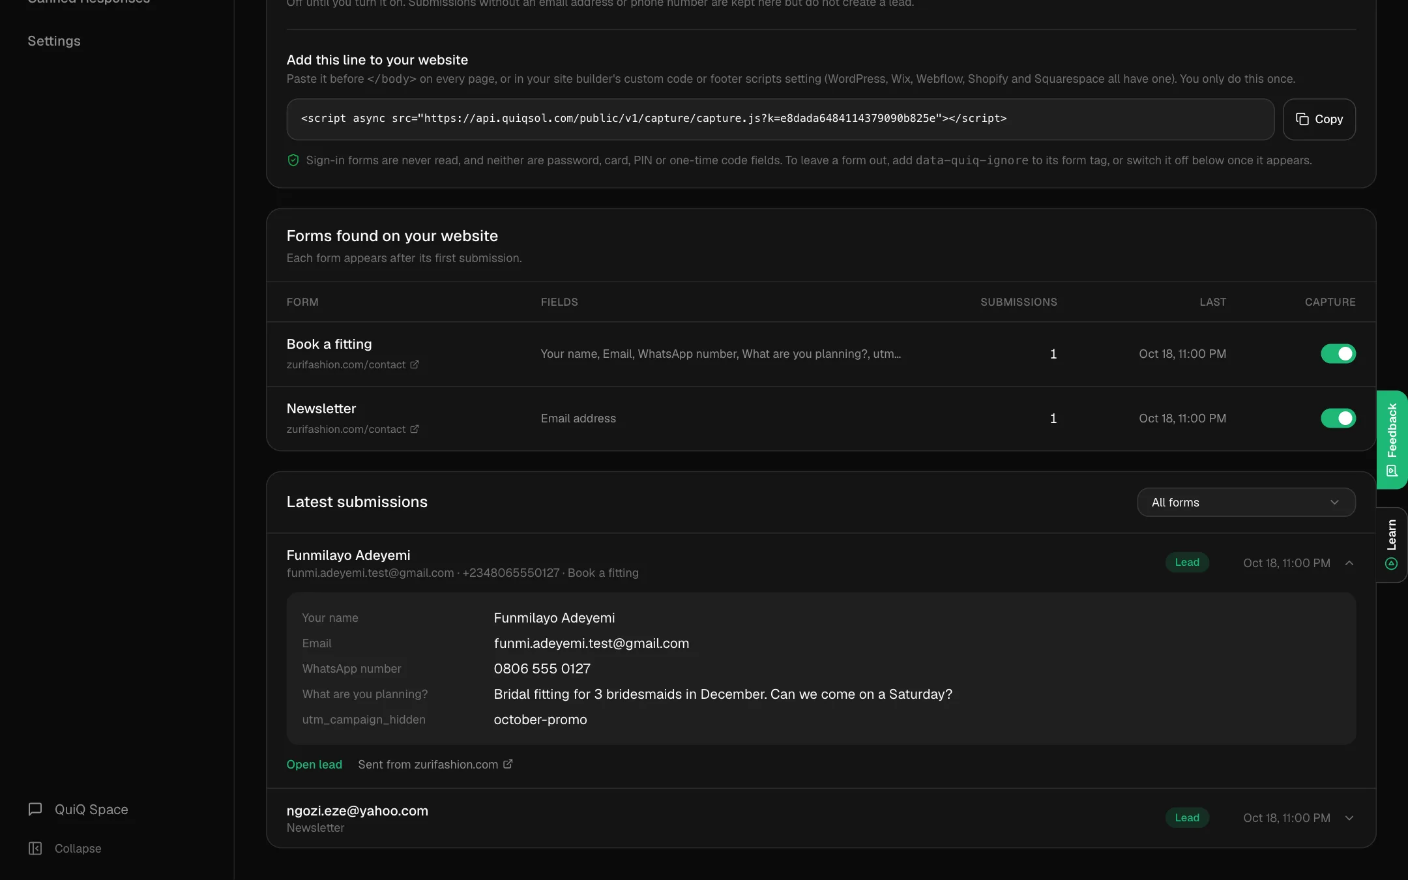
Task: Open the Book a fitting zurifashion.com/contact link
Action: pos(352,364)
